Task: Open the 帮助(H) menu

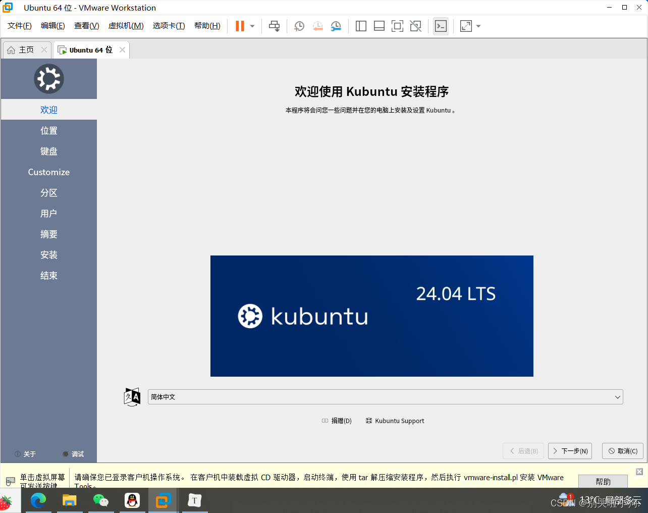Action: point(207,26)
